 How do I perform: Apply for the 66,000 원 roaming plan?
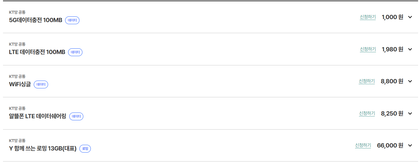coord(363,145)
